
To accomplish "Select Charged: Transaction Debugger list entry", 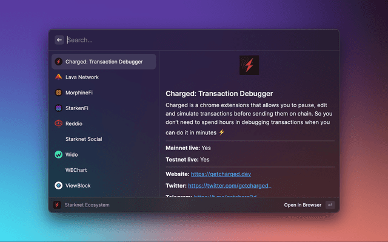I will point(104,62).
